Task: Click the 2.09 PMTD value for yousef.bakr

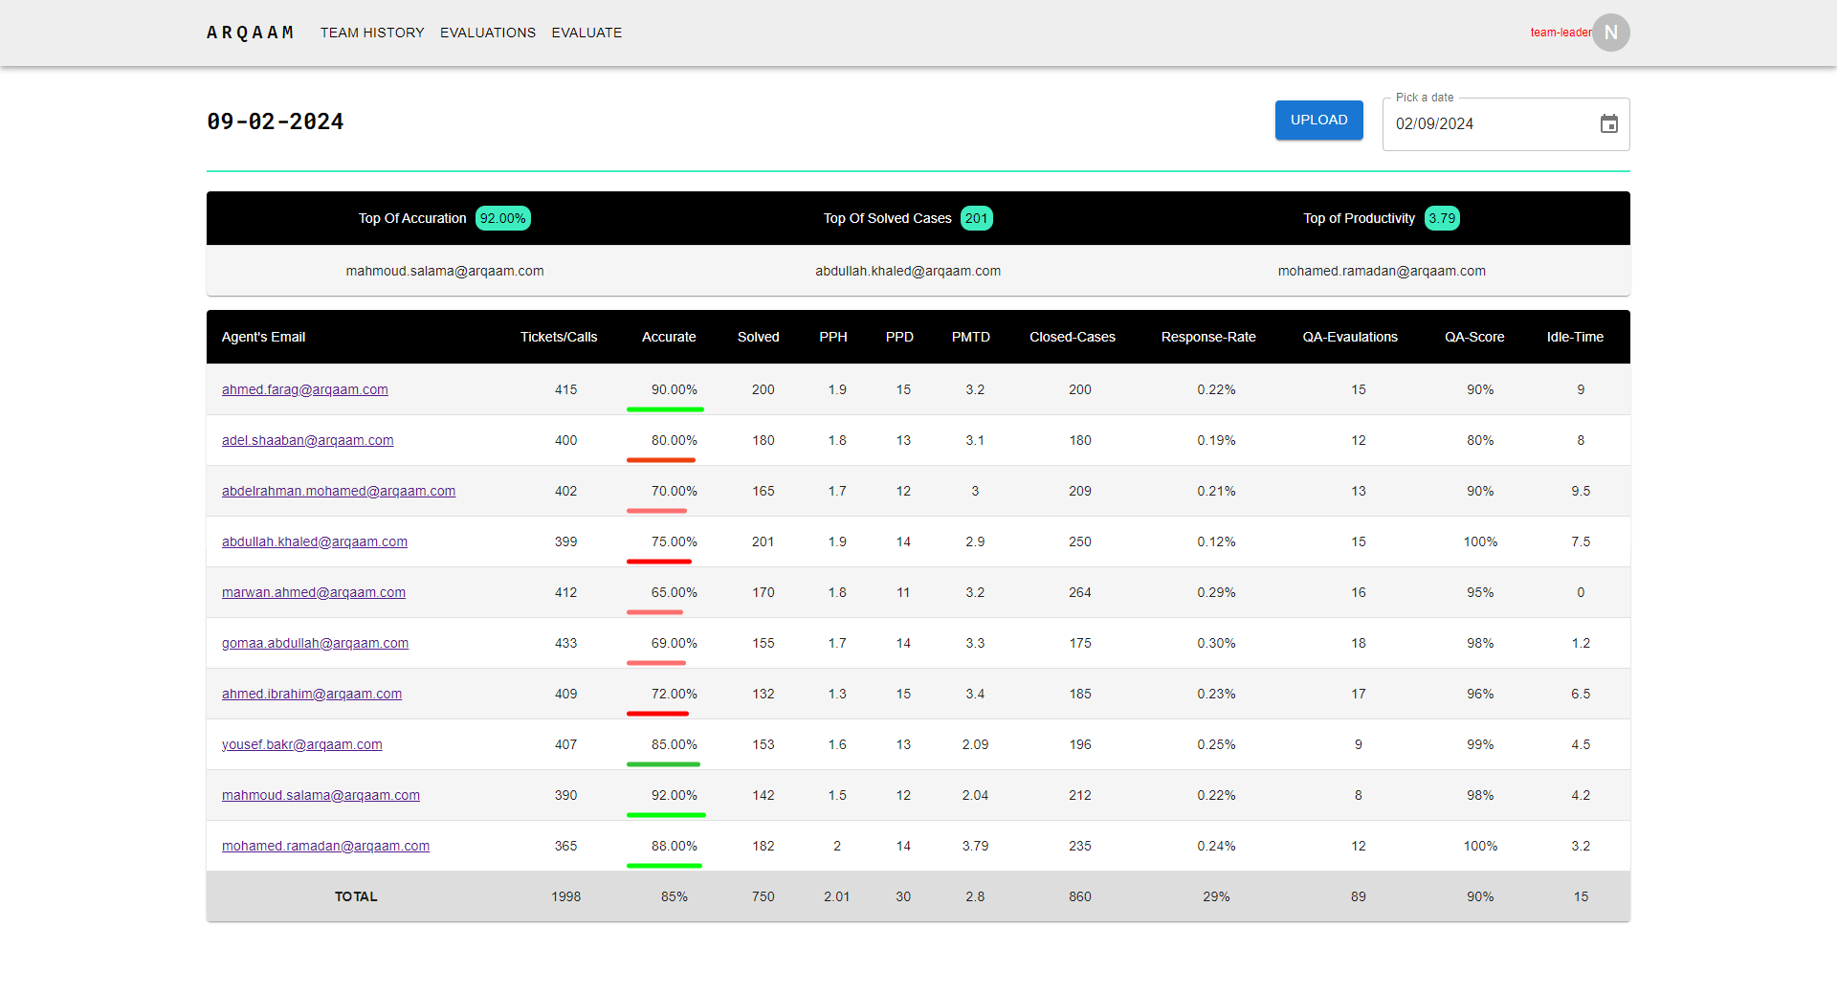Action: coord(975,744)
